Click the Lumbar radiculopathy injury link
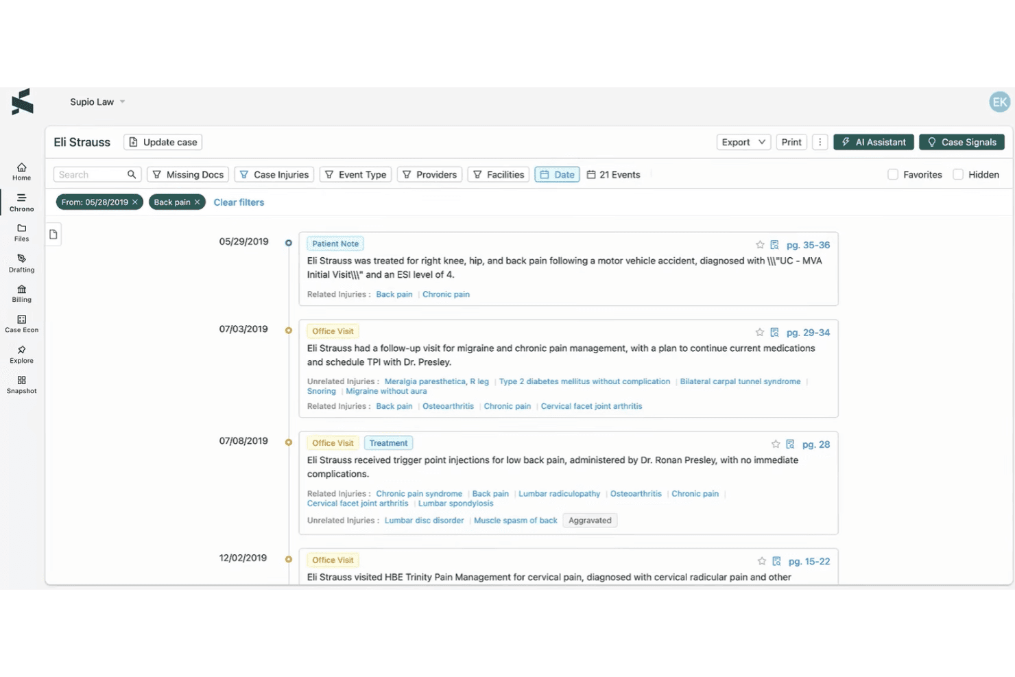1015x677 pixels. point(559,494)
